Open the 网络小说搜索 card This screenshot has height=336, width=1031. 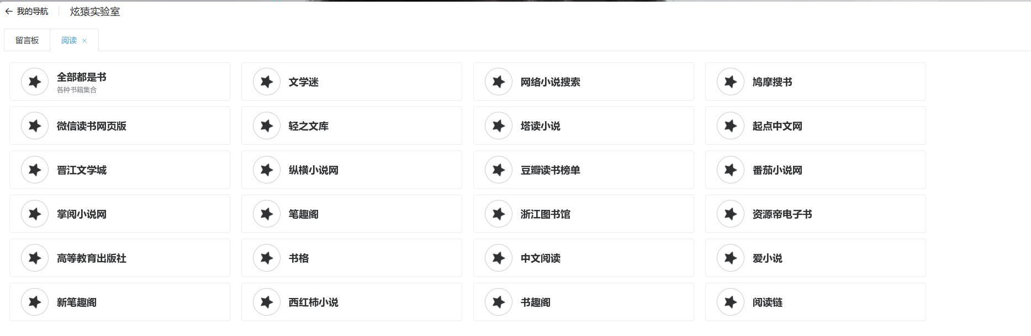[550, 82]
